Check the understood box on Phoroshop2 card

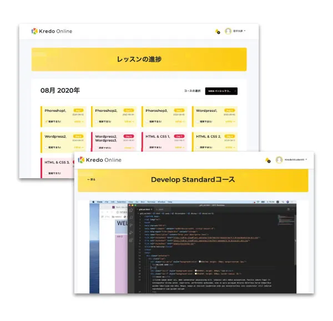pyautogui.click(x=97, y=122)
